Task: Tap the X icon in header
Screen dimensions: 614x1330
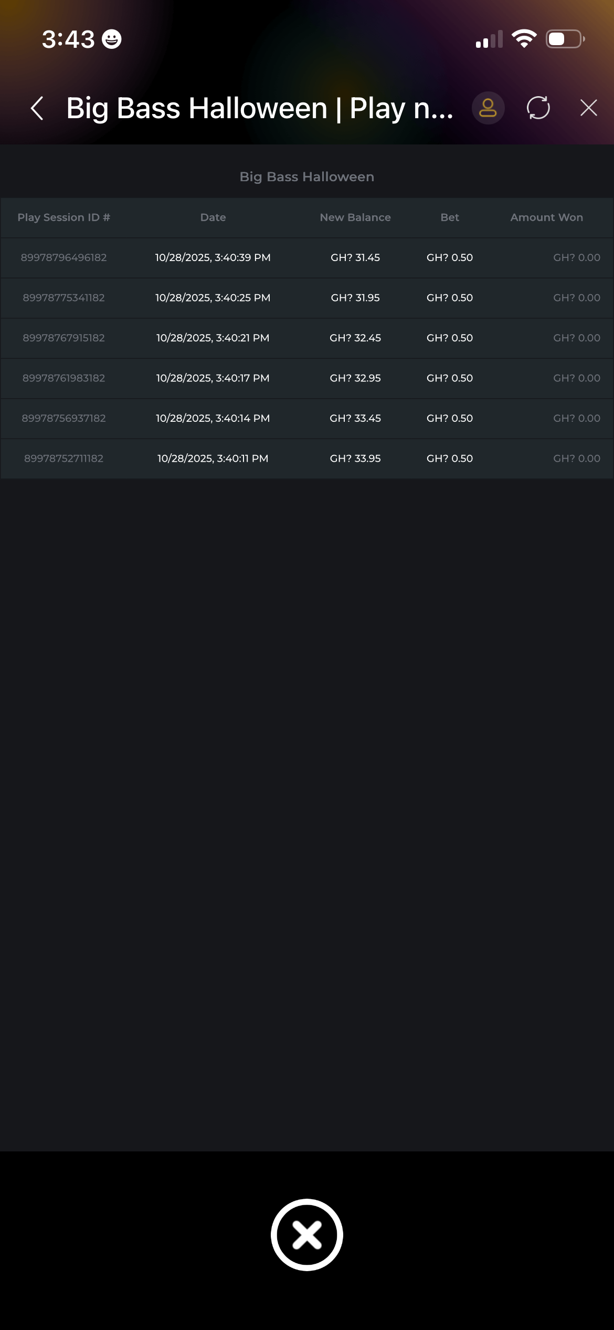Action: 588,108
